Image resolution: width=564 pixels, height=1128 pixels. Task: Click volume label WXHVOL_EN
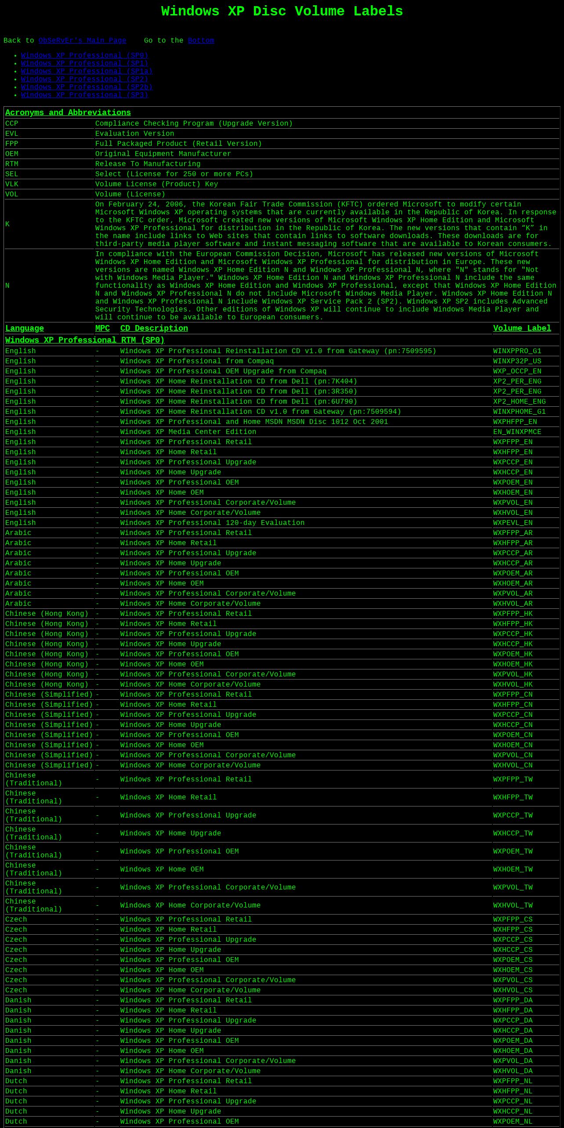coord(513,513)
